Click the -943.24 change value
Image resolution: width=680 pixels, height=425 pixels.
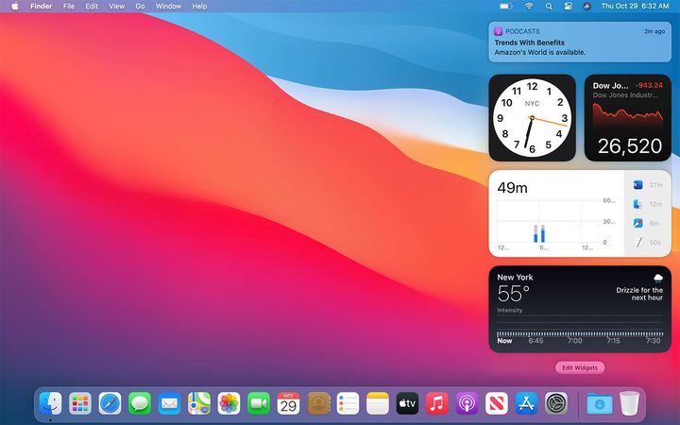(x=649, y=85)
